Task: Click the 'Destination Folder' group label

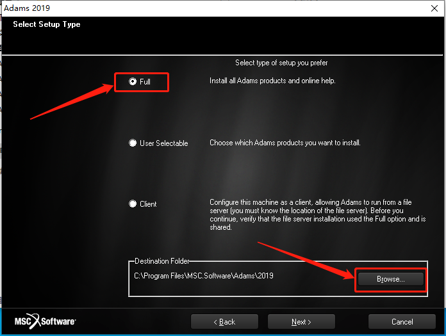Action: coord(161,261)
